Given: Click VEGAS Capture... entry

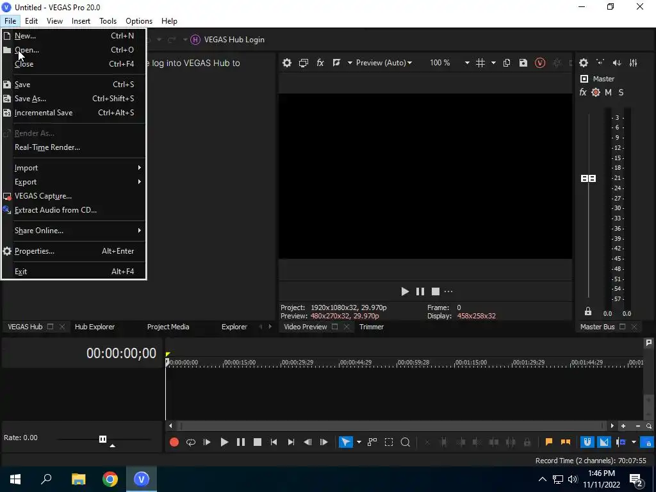Looking at the screenshot, I should point(74,196).
